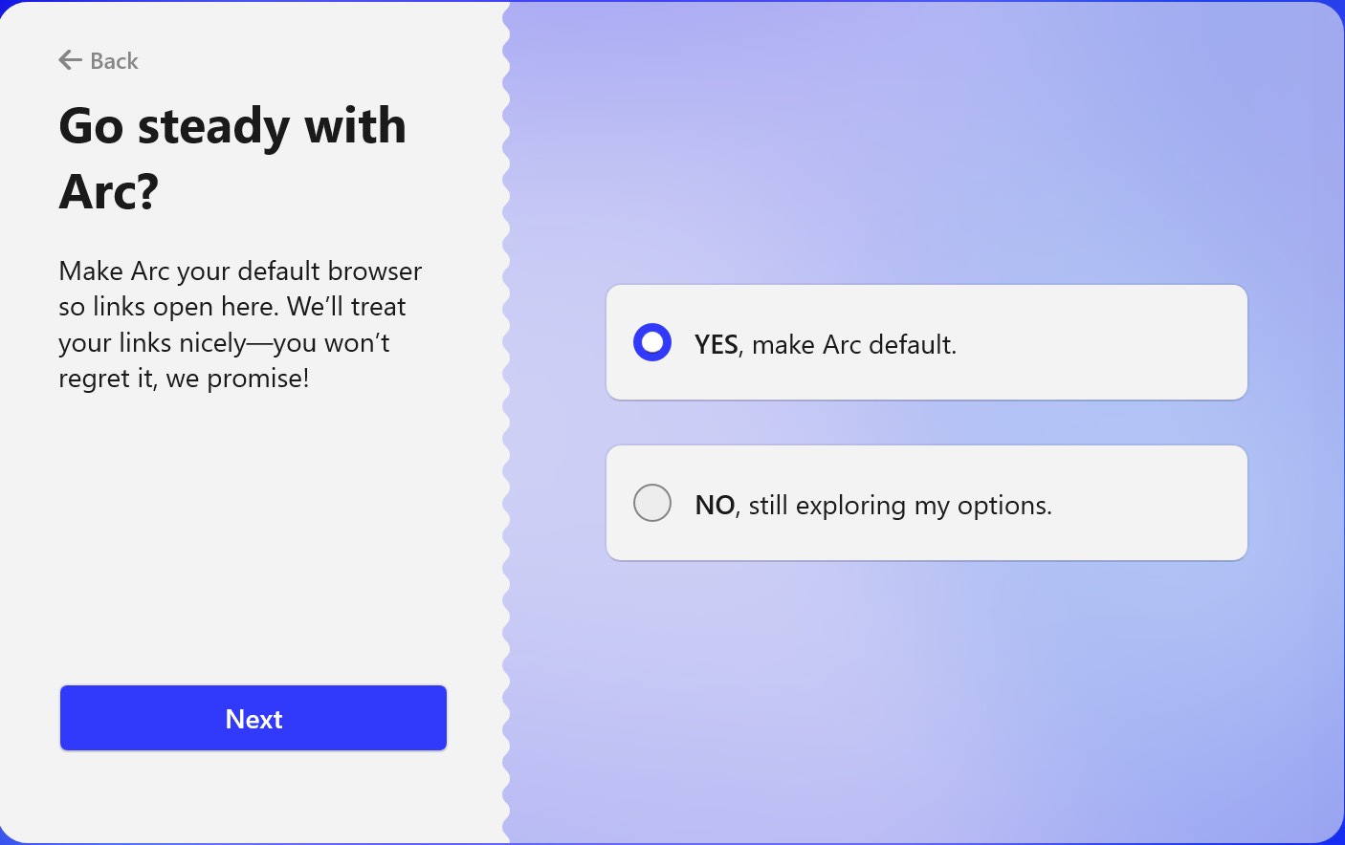Click empty space inside the NO option card
The width and height of the screenshot is (1345, 845).
point(1148,503)
